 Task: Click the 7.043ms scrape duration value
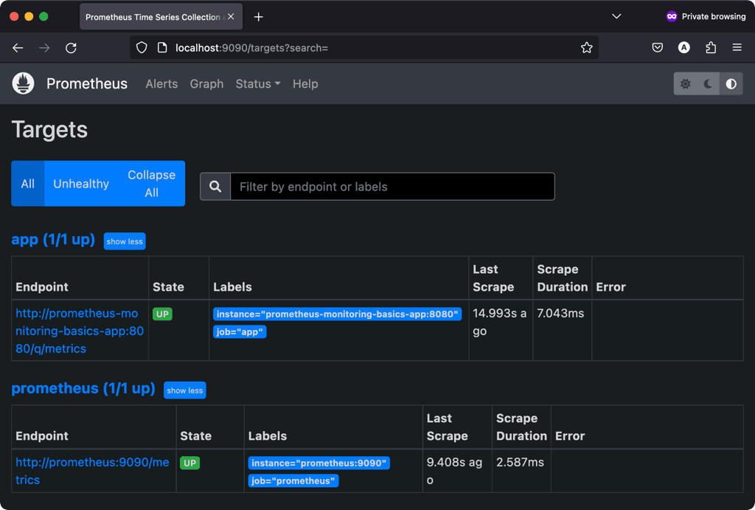[560, 314]
